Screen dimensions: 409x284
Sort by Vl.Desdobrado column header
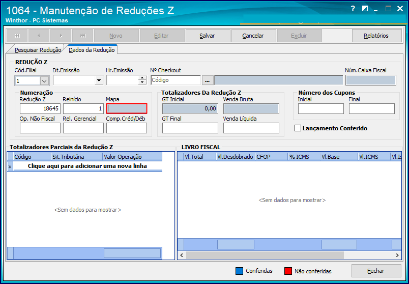pos(236,157)
